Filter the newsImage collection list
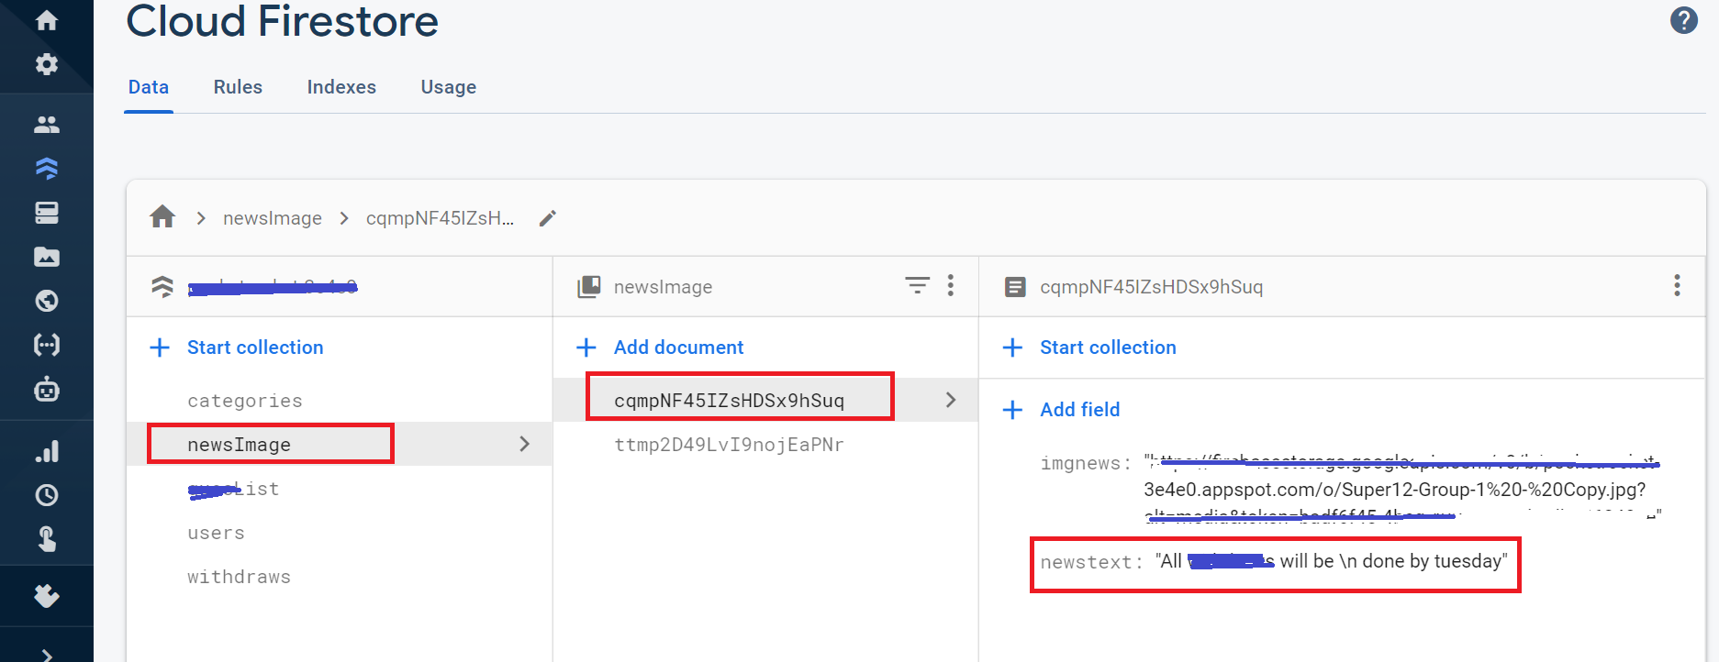Image resolution: width=1719 pixels, height=662 pixels. (x=917, y=285)
